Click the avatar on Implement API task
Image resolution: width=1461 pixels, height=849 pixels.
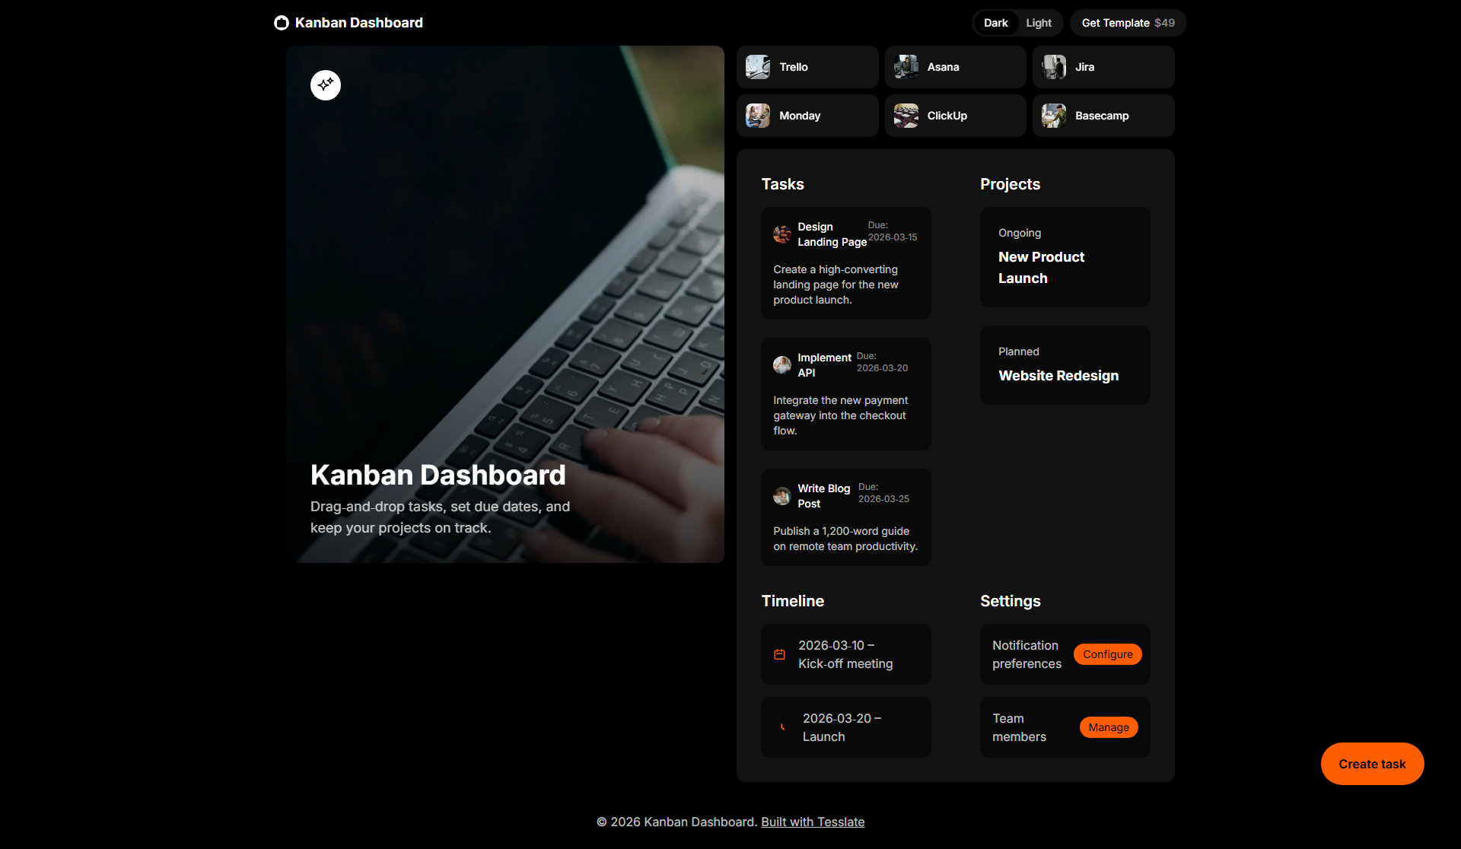click(x=782, y=365)
